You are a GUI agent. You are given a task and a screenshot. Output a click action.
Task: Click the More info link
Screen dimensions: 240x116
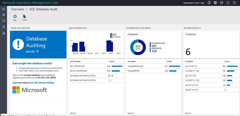[30, 51]
